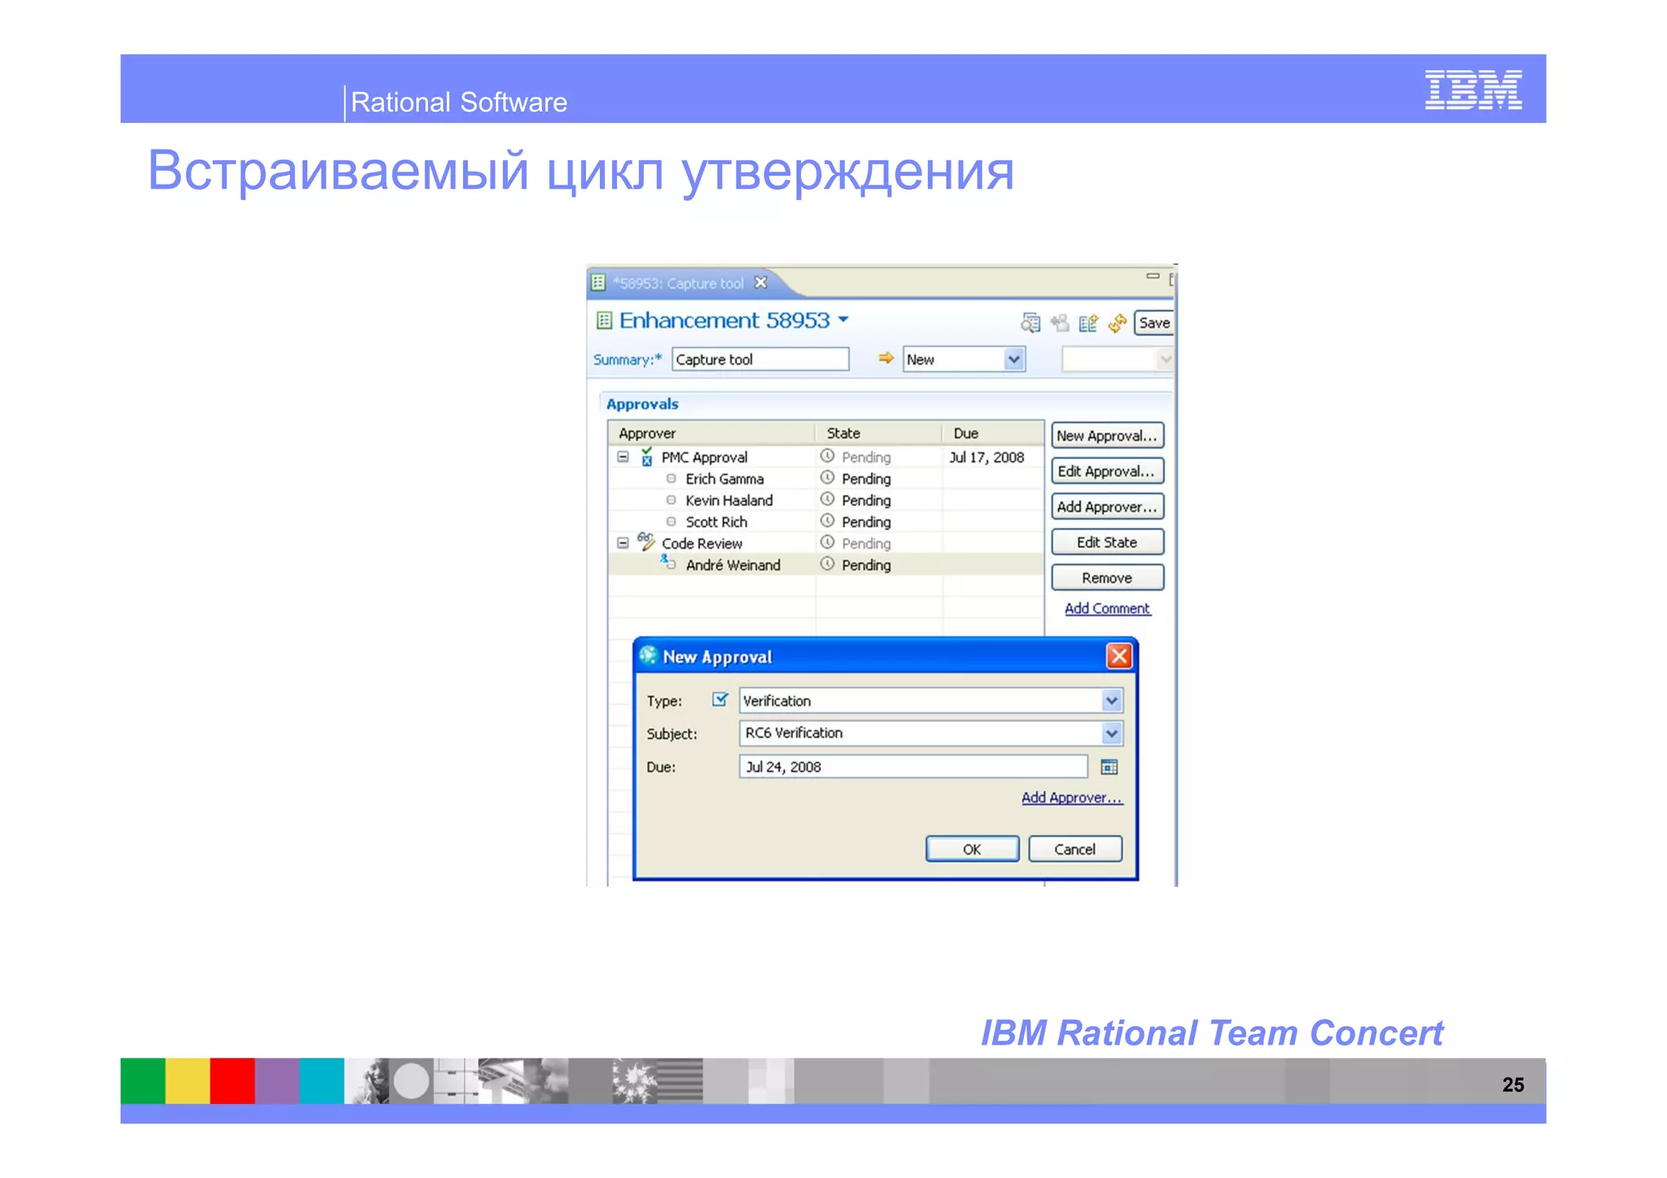Click the Jul 17, 2008 due date cell

(x=987, y=457)
